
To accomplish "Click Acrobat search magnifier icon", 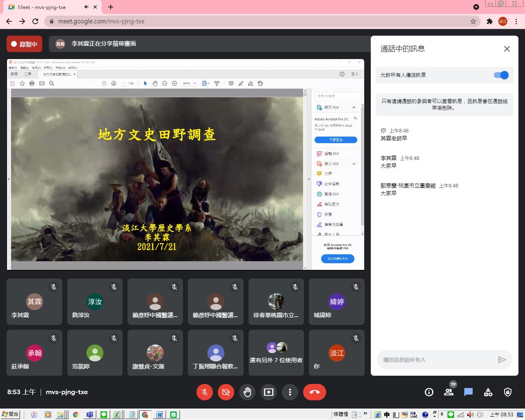I will pos(52,83).
